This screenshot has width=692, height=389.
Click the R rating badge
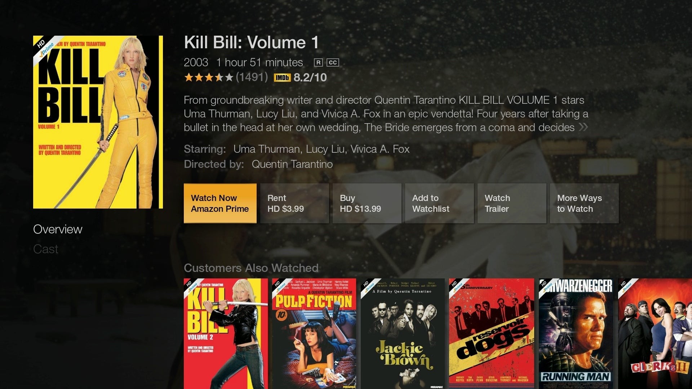[x=318, y=63]
